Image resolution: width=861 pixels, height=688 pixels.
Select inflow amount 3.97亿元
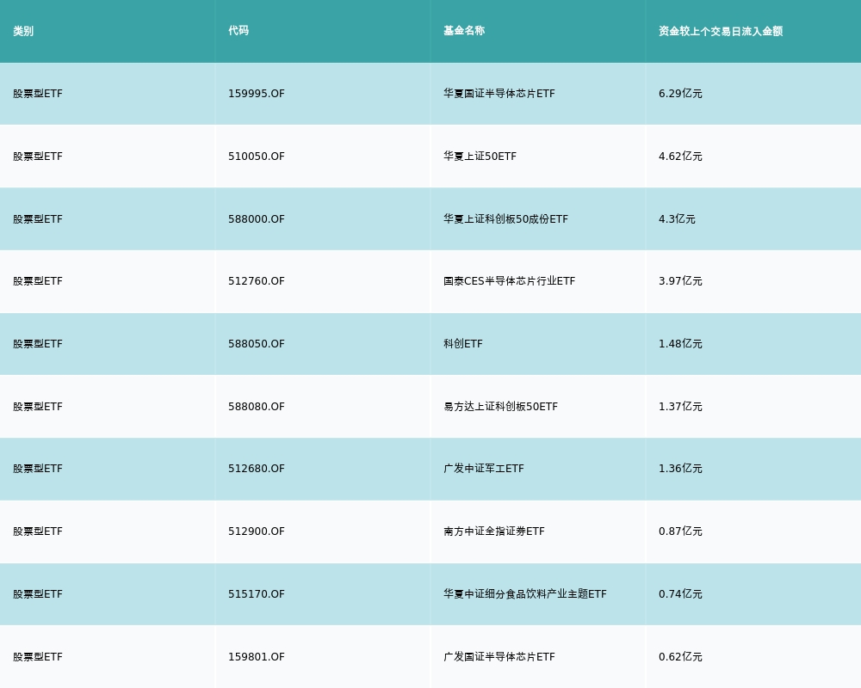680,281
